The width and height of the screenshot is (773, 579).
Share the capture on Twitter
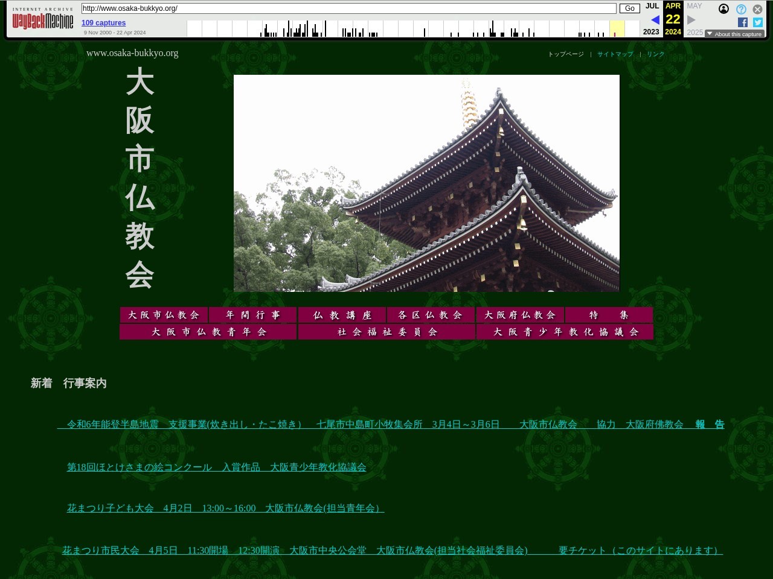point(758,22)
